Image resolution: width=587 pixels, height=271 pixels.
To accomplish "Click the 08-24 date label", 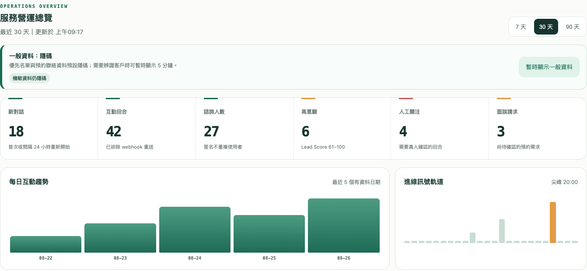I will point(195,258).
